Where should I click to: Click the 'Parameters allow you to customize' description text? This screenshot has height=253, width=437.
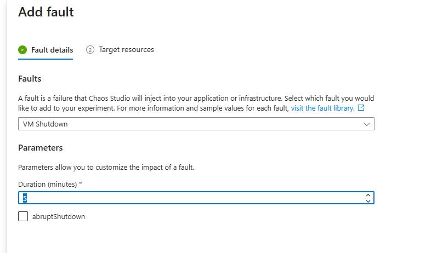(106, 167)
